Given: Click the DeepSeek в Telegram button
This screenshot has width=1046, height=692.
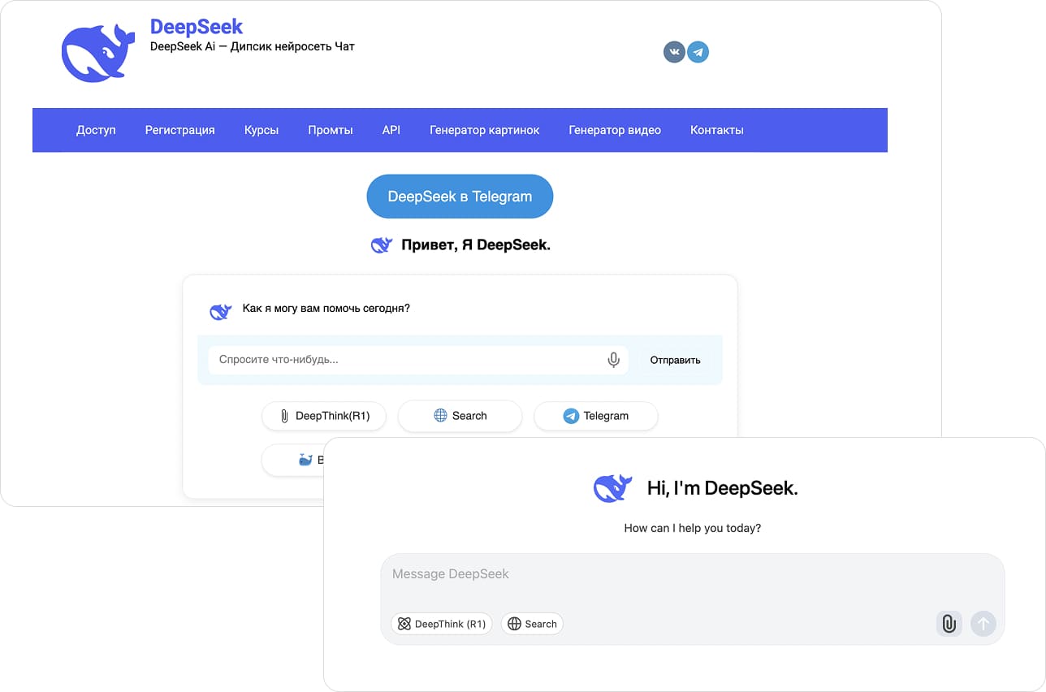Looking at the screenshot, I should pyautogui.click(x=460, y=197).
